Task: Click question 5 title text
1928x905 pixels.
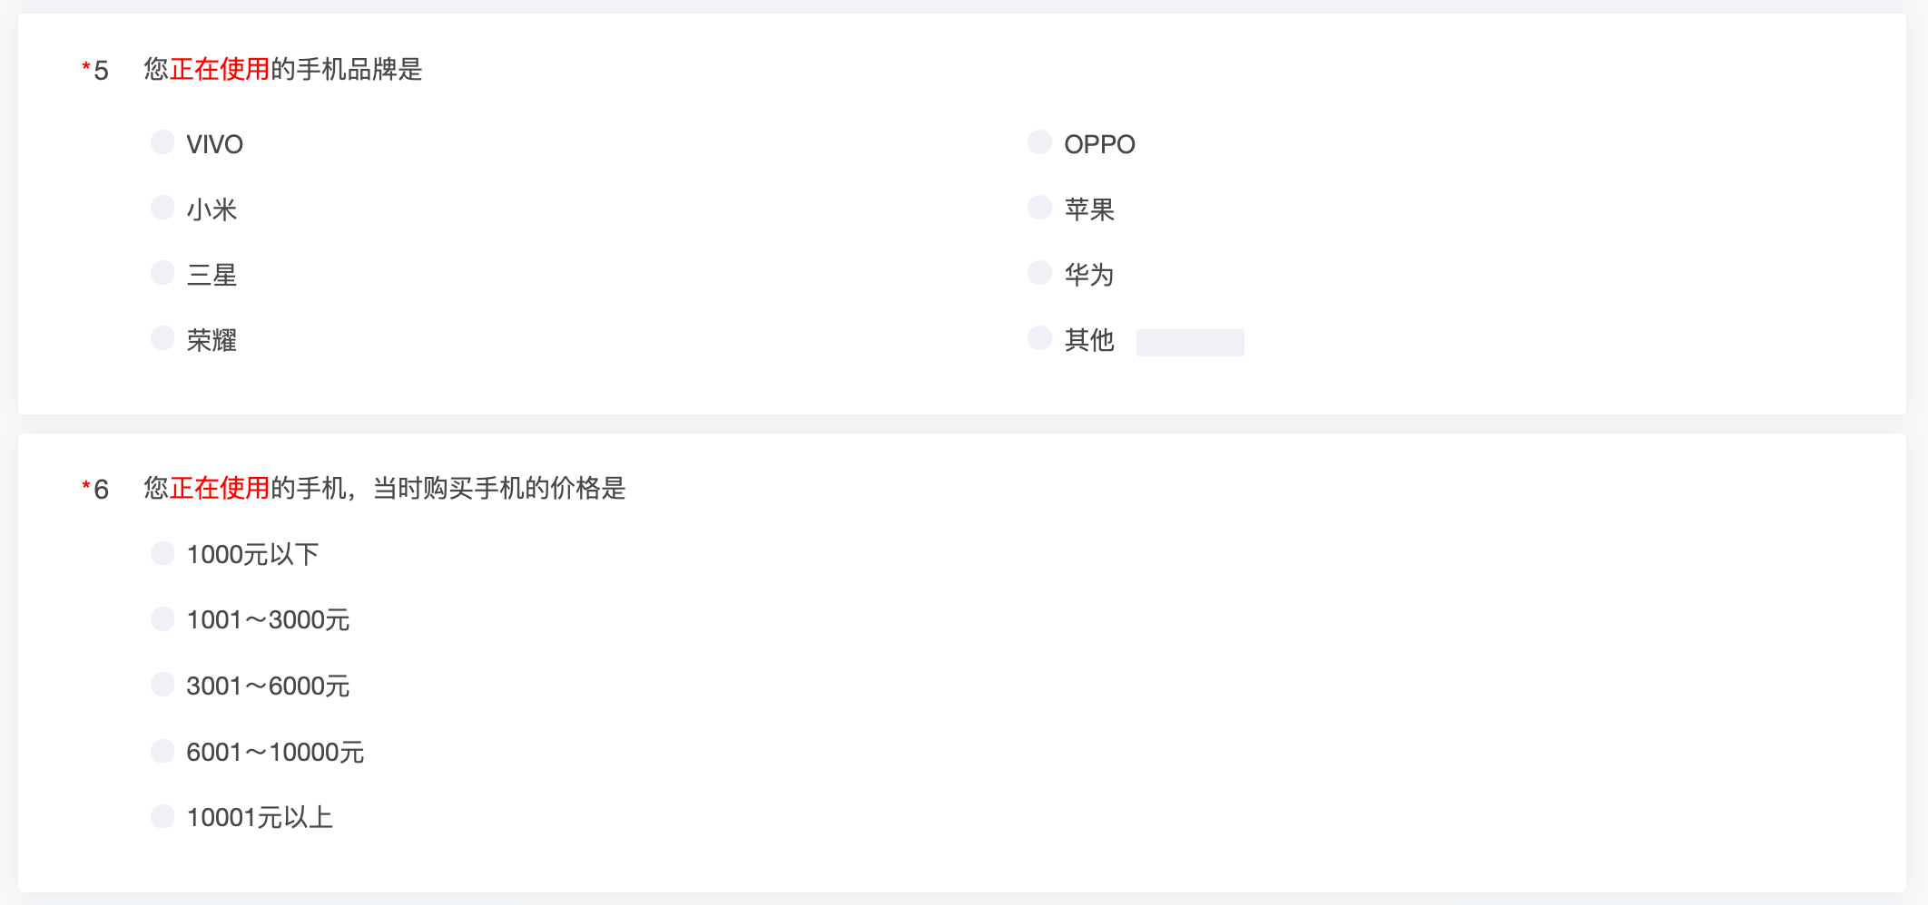Action: (283, 70)
